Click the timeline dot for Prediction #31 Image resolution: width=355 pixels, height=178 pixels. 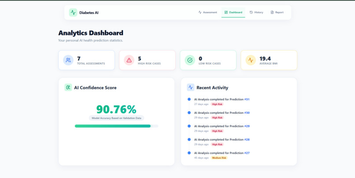tap(189, 99)
